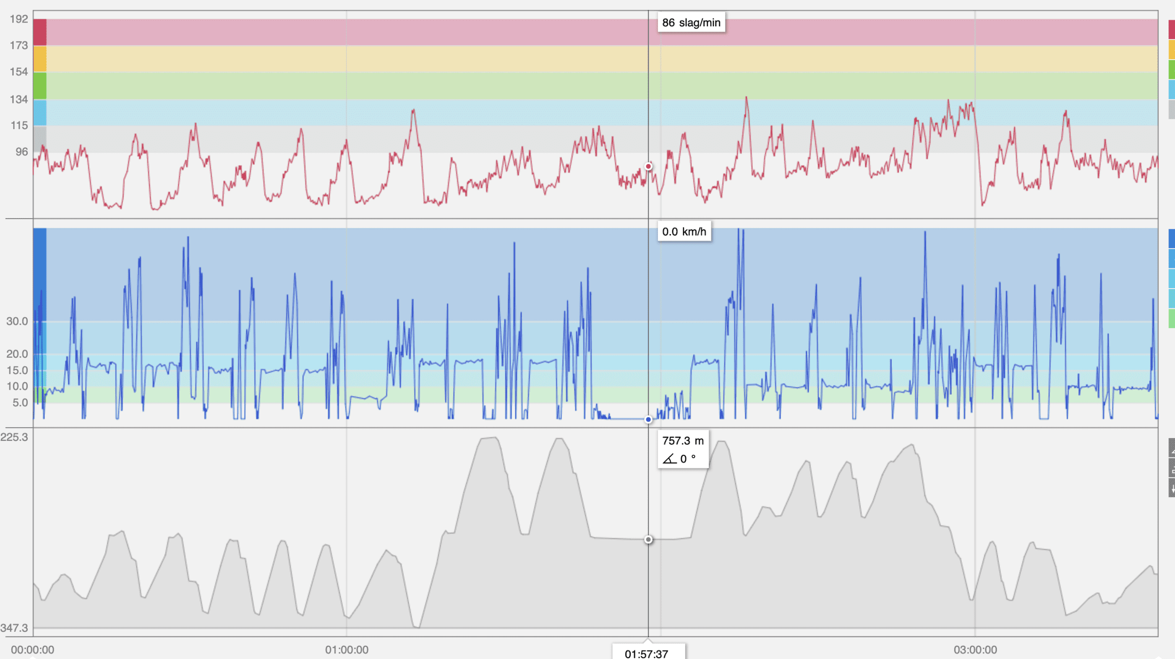Viewport: 1175px width, 659px height.
Task: Click dark blue speed swatch at right edge
Action: (1172, 239)
